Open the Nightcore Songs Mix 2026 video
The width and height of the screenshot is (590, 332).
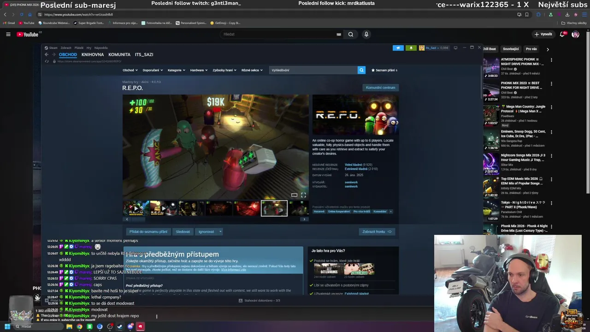pyautogui.click(x=523, y=157)
